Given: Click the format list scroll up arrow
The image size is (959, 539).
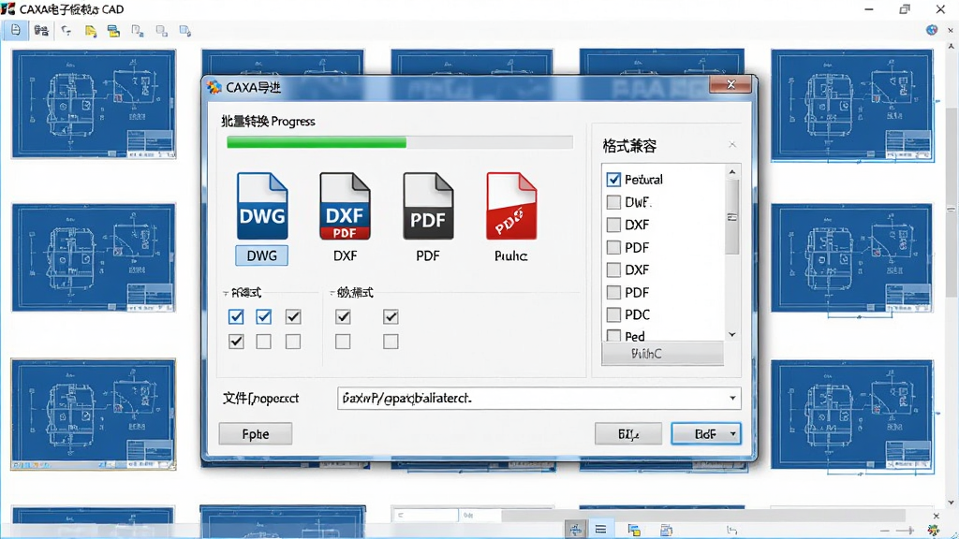Looking at the screenshot, I should pyautogui.click(x=732, y=173).
